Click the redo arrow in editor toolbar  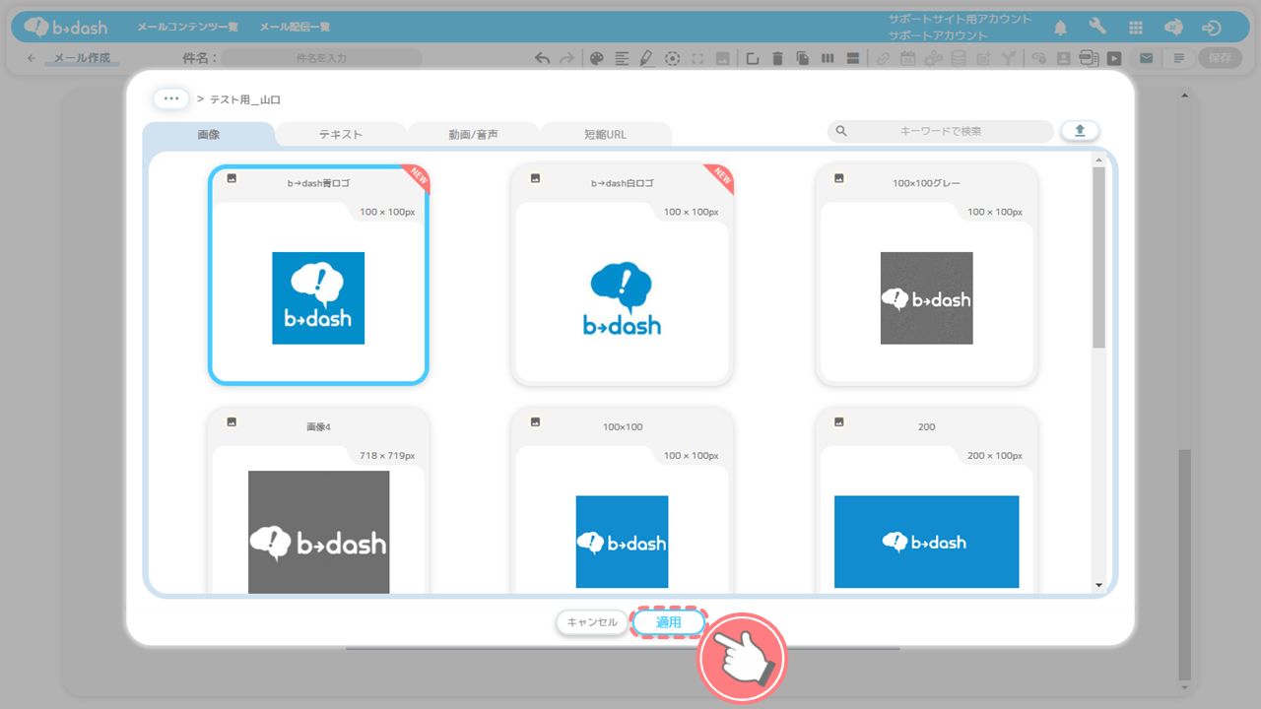coord(566,58)
